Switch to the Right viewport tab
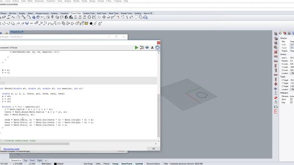 (40, 160)
